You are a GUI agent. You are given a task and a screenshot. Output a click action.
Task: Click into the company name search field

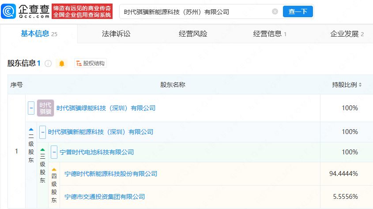click(x=194, y=12)
